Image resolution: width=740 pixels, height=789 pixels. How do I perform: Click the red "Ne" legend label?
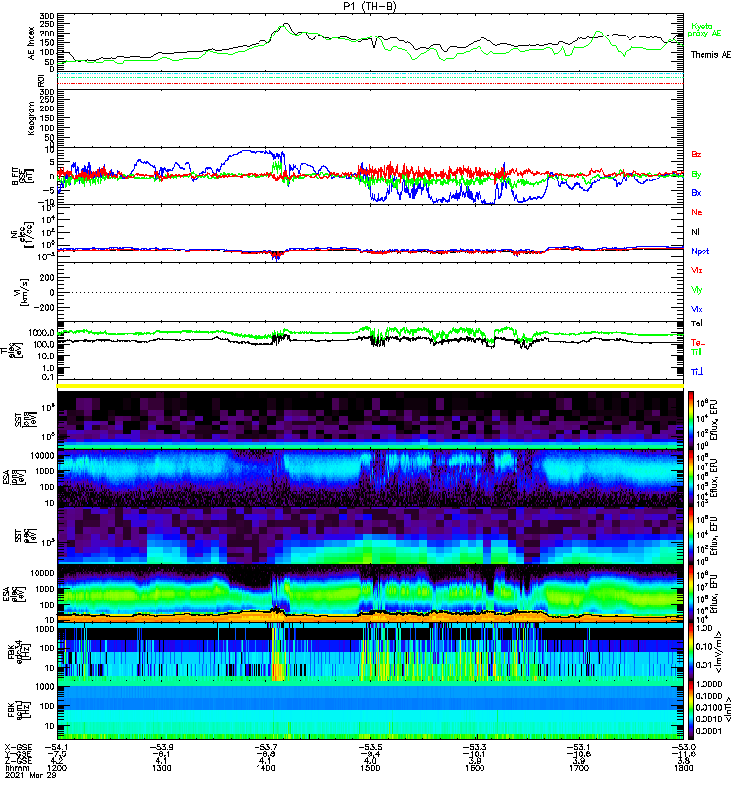coord(697,212)
